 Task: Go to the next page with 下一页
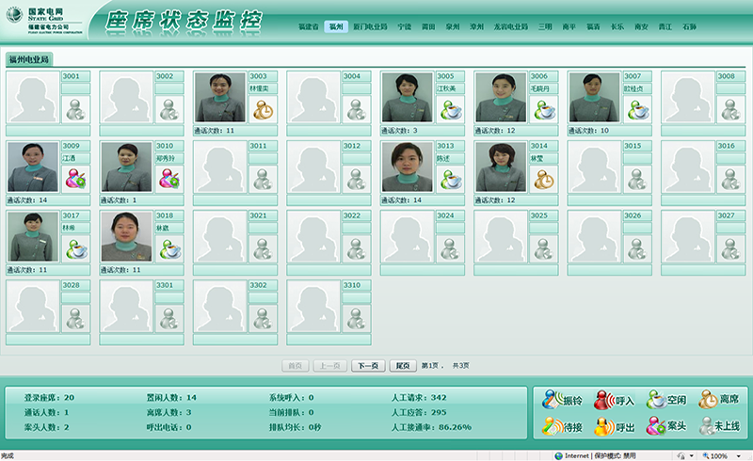coord(367,365)
